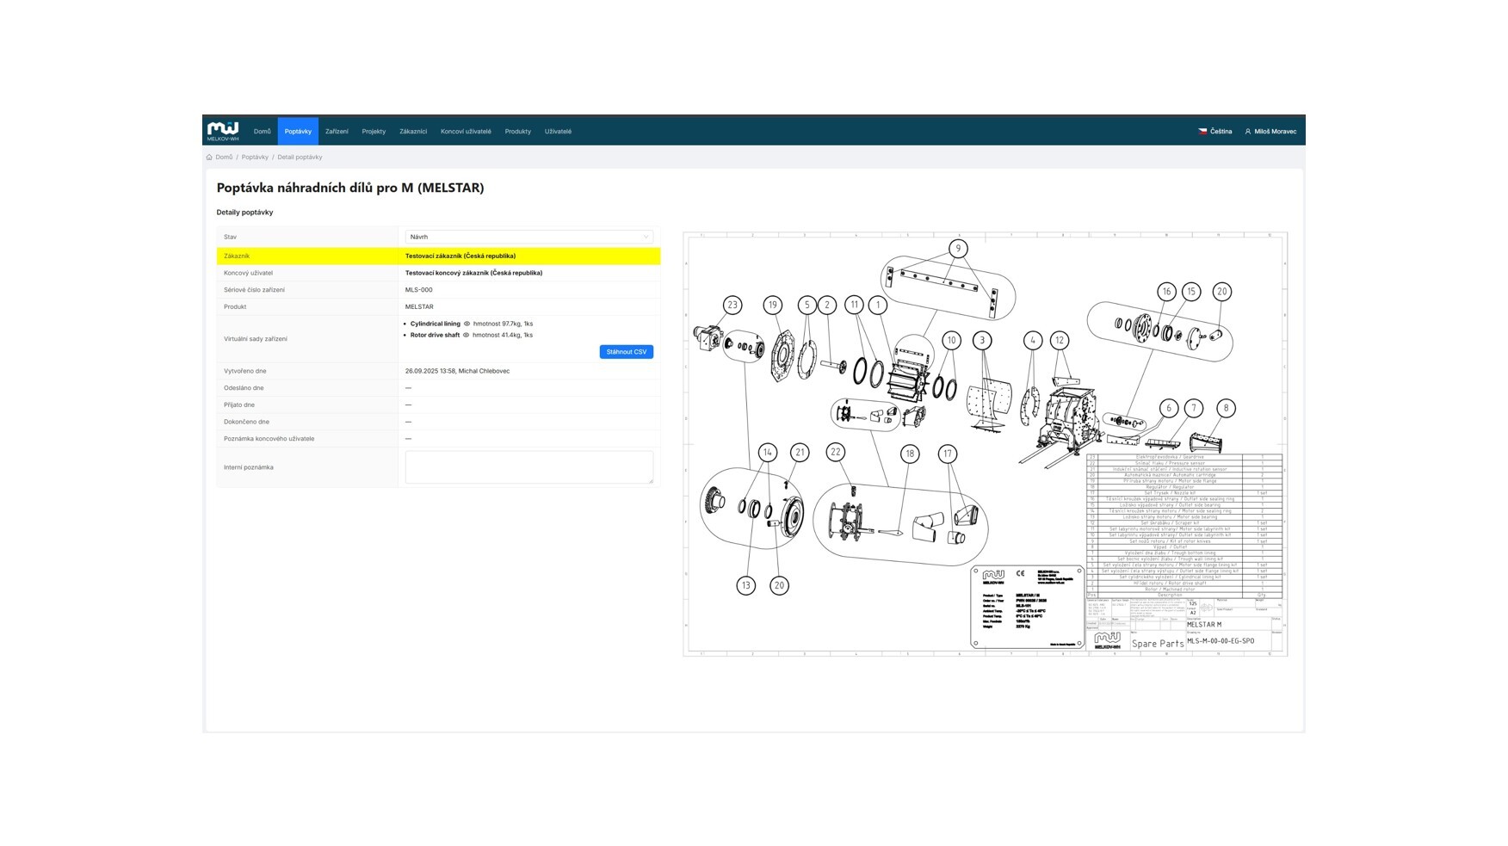Image resolution: width=1508 pixels, height=846 pixels.
Task: Click the MELSTAR spare parts drawing
Action: 985,444
